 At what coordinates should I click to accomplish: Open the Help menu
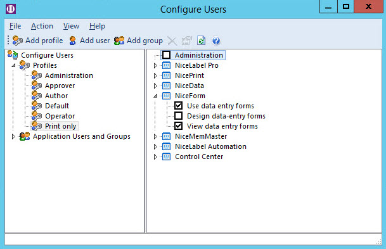(x=97, y=26)
